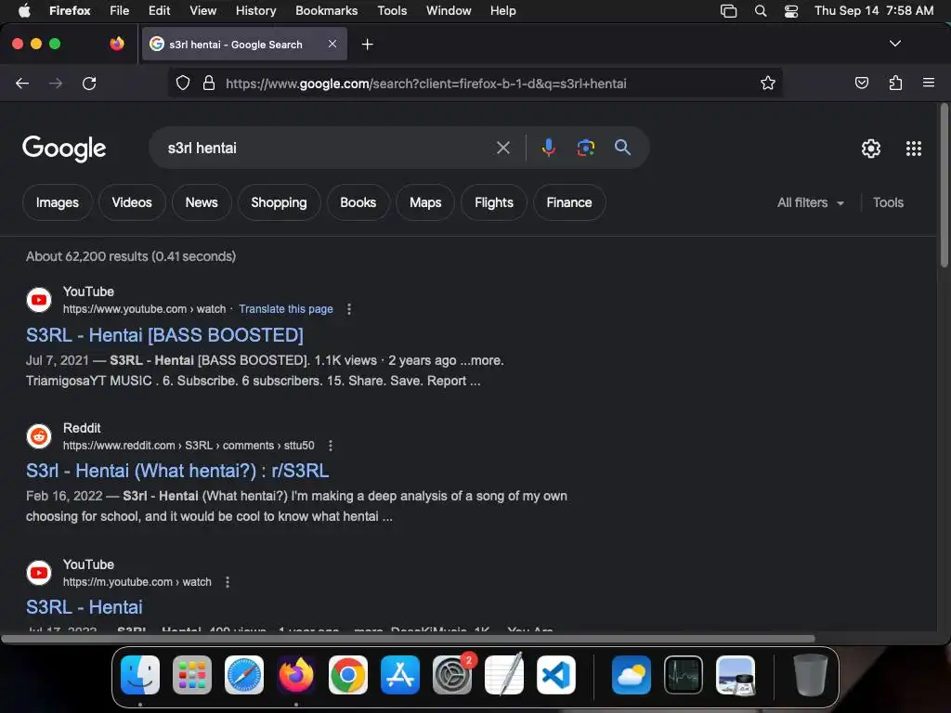Open TextEdit from the Dock
Viewport: 951px width, 713px height.
(x=504, y=675)
